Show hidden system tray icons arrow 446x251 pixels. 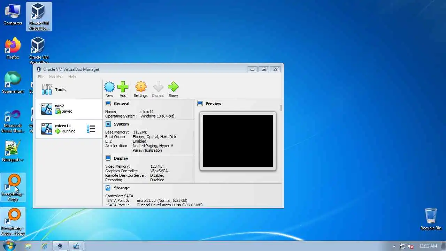tap(394, 246)
